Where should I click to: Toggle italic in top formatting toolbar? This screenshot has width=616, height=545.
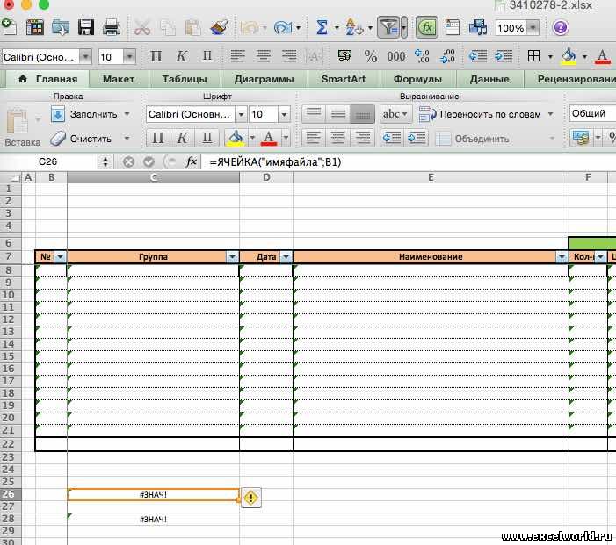[x=181, y=56]
